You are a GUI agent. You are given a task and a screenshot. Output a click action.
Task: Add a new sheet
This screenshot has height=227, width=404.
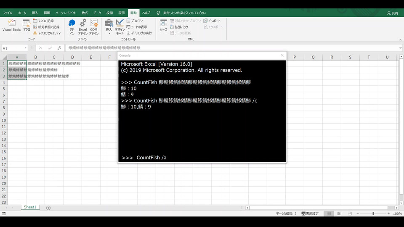(48, 208)
